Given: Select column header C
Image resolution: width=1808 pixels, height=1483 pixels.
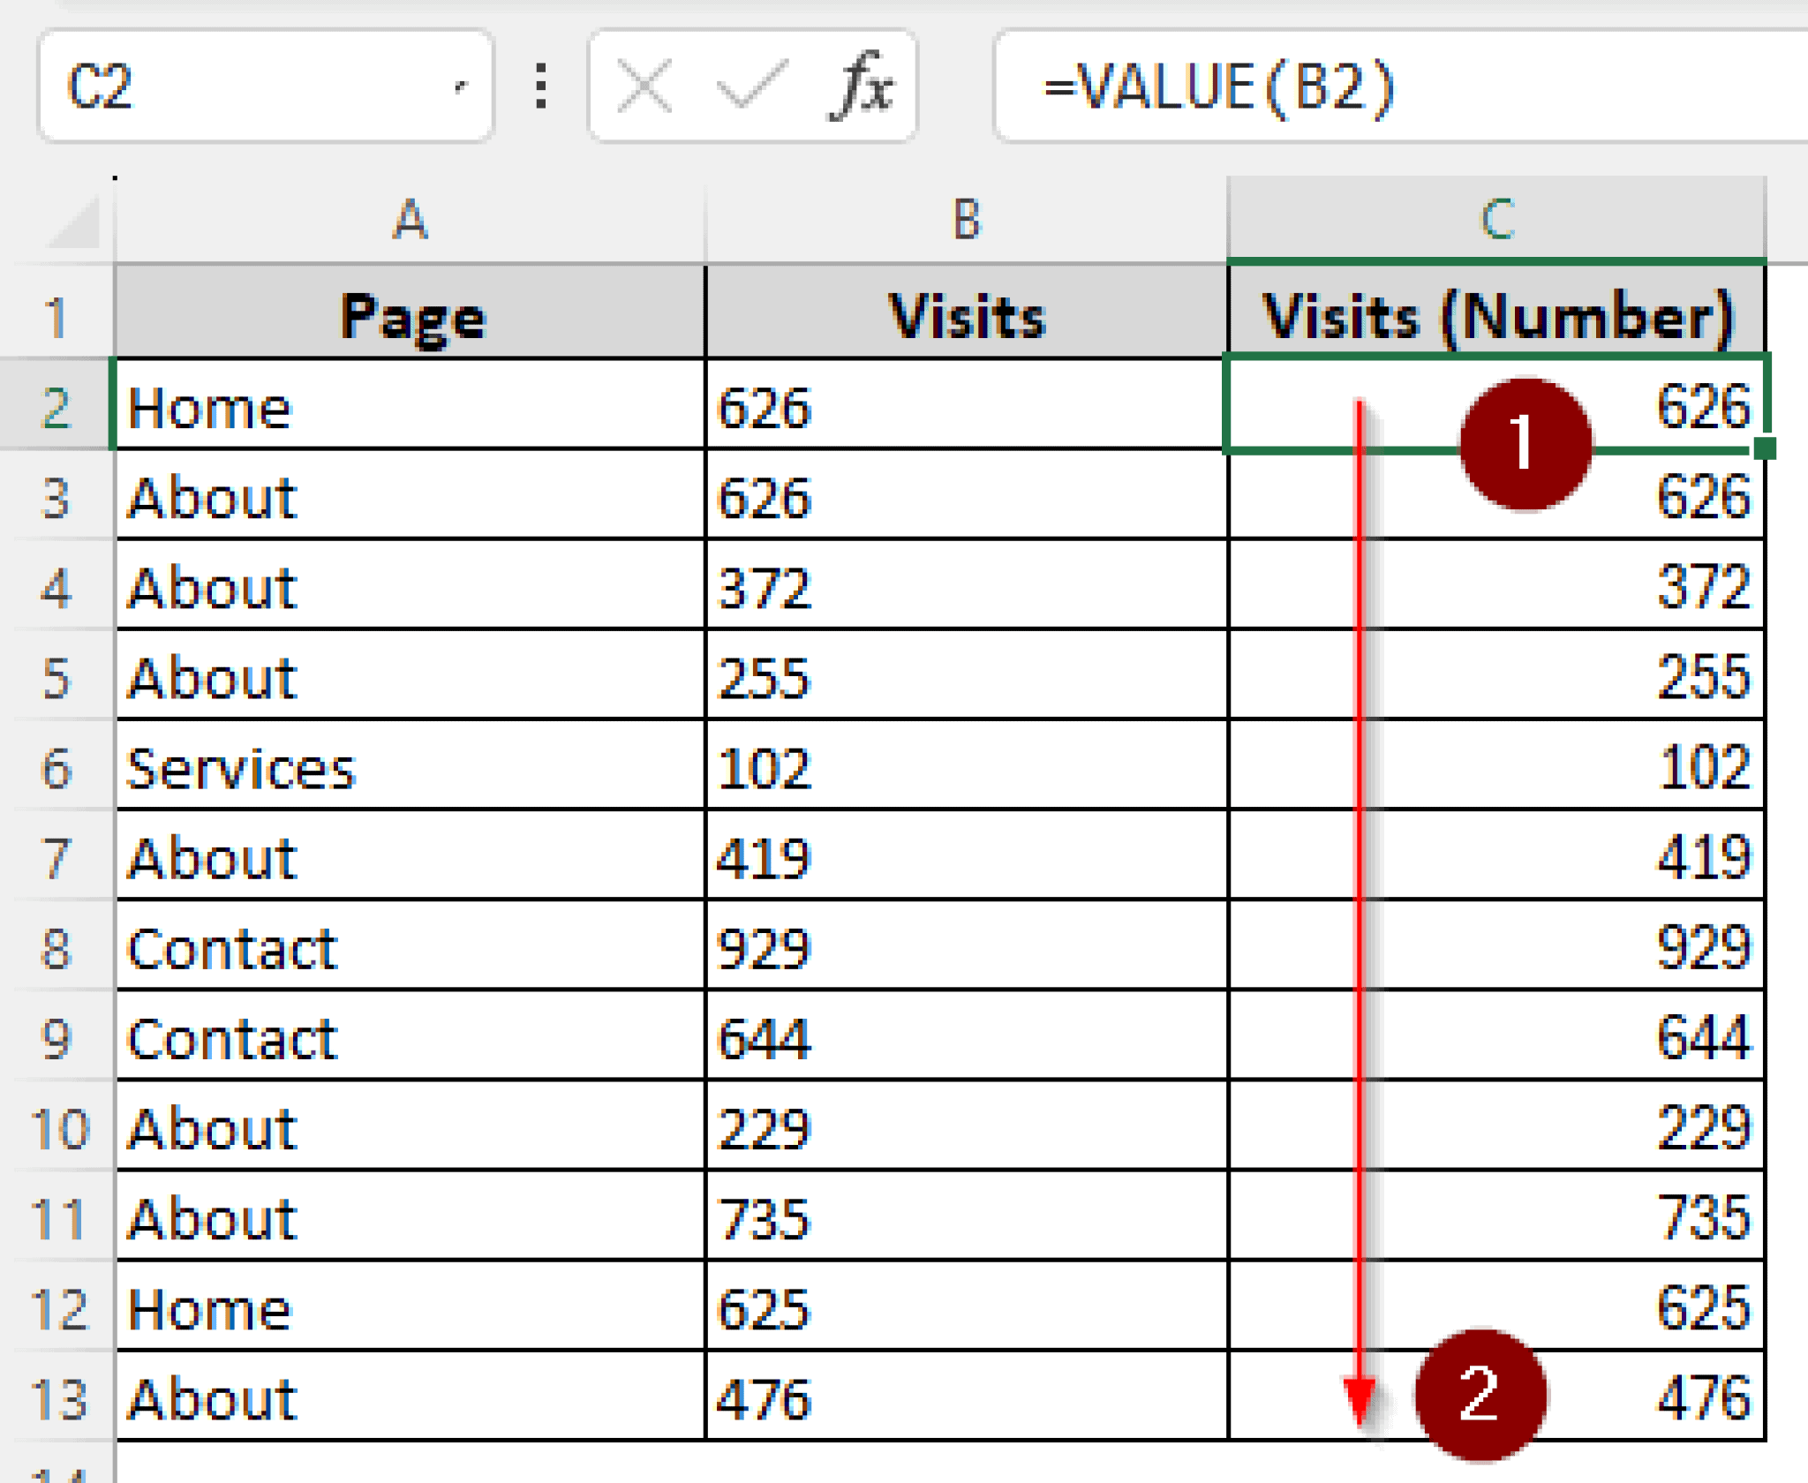Looking at the screenshot, I should pyautogui.click(x=1501, y=221).
